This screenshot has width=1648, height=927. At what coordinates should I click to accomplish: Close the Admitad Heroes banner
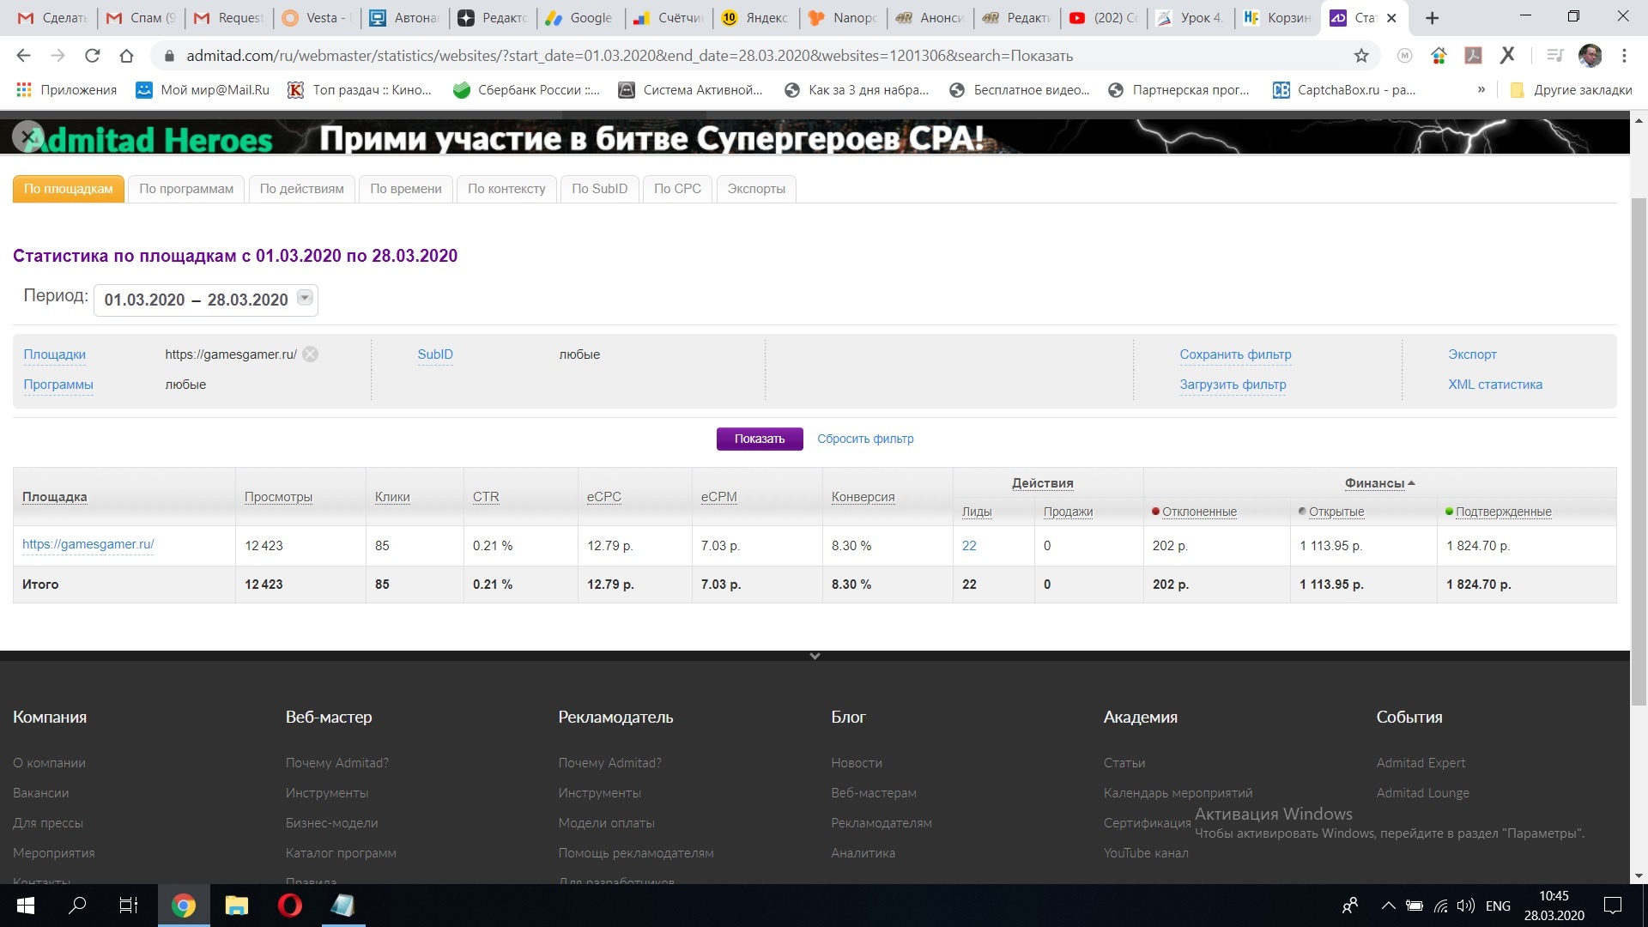point(28,136)
